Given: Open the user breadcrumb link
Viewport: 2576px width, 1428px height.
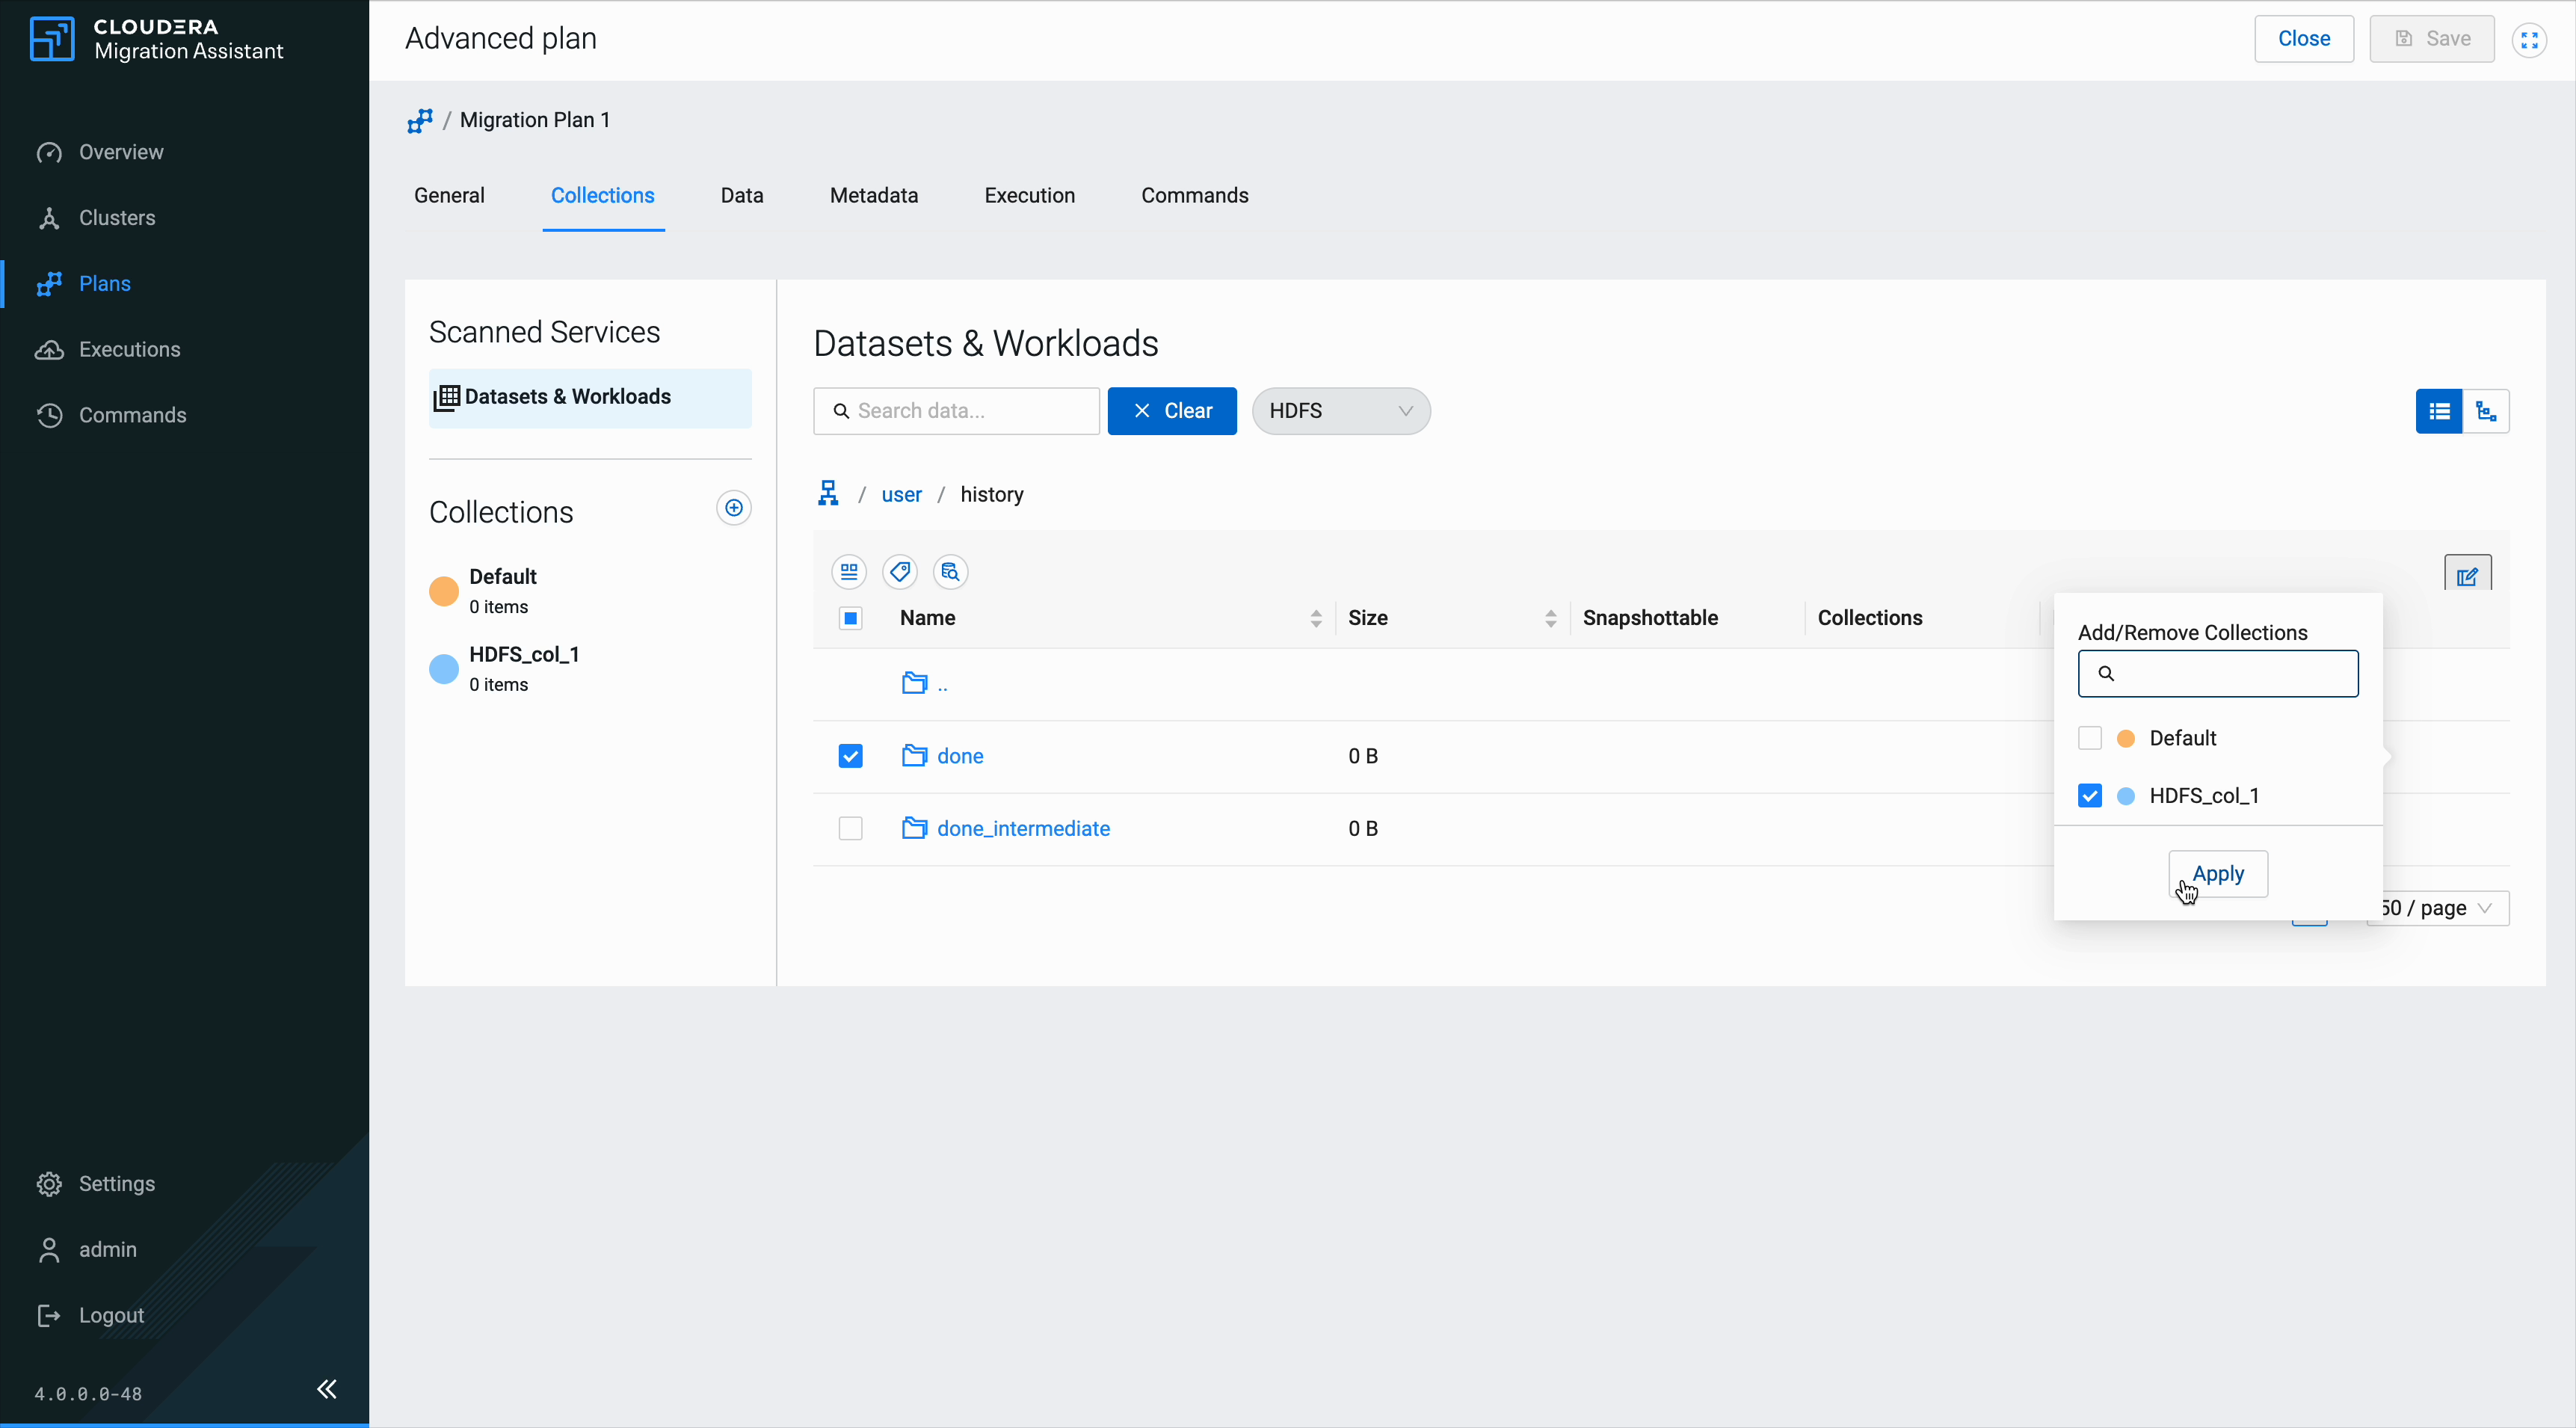Looking at the screenshot, I should coord(902,495).
